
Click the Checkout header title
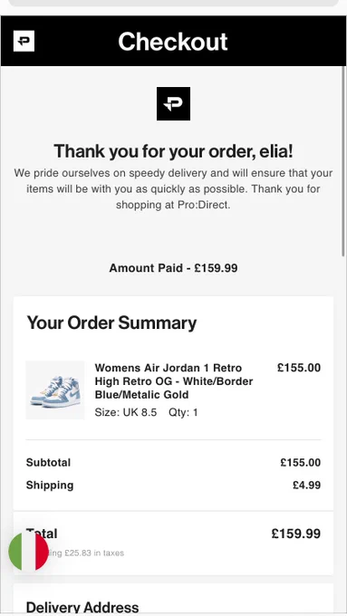(x=173, y=42)
